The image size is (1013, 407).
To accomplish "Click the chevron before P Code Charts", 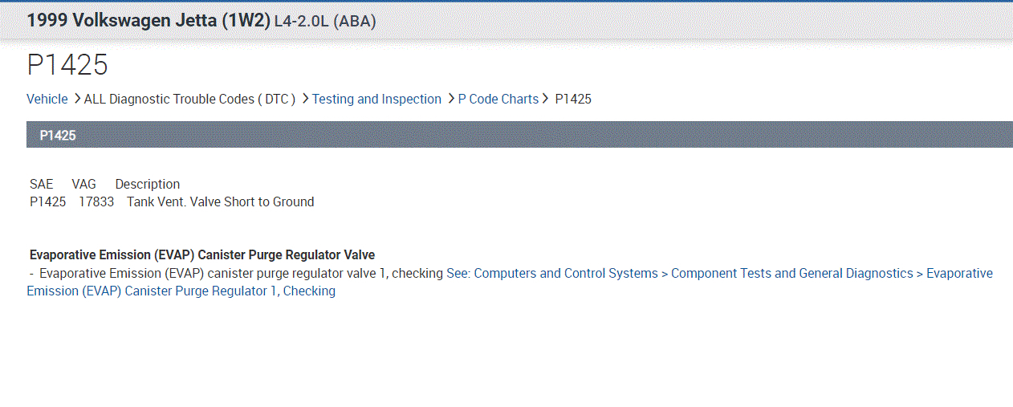I will pyautogui.click(x=451, y=99).
